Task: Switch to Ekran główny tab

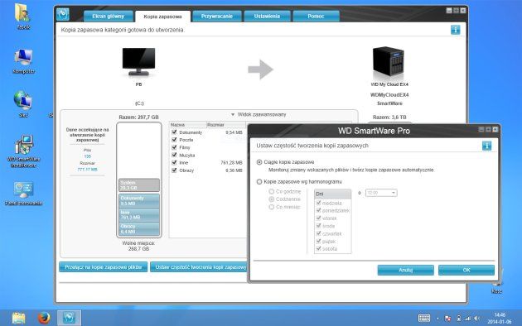Action: coord(109,16)
